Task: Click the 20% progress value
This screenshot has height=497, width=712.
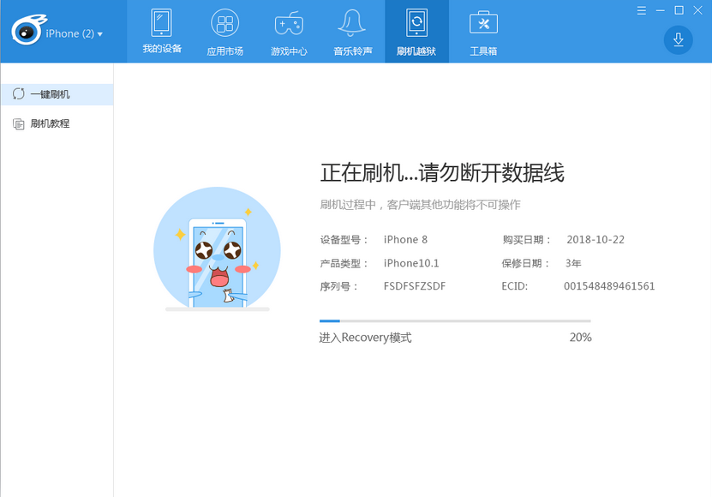Action: tap(580, 338)
